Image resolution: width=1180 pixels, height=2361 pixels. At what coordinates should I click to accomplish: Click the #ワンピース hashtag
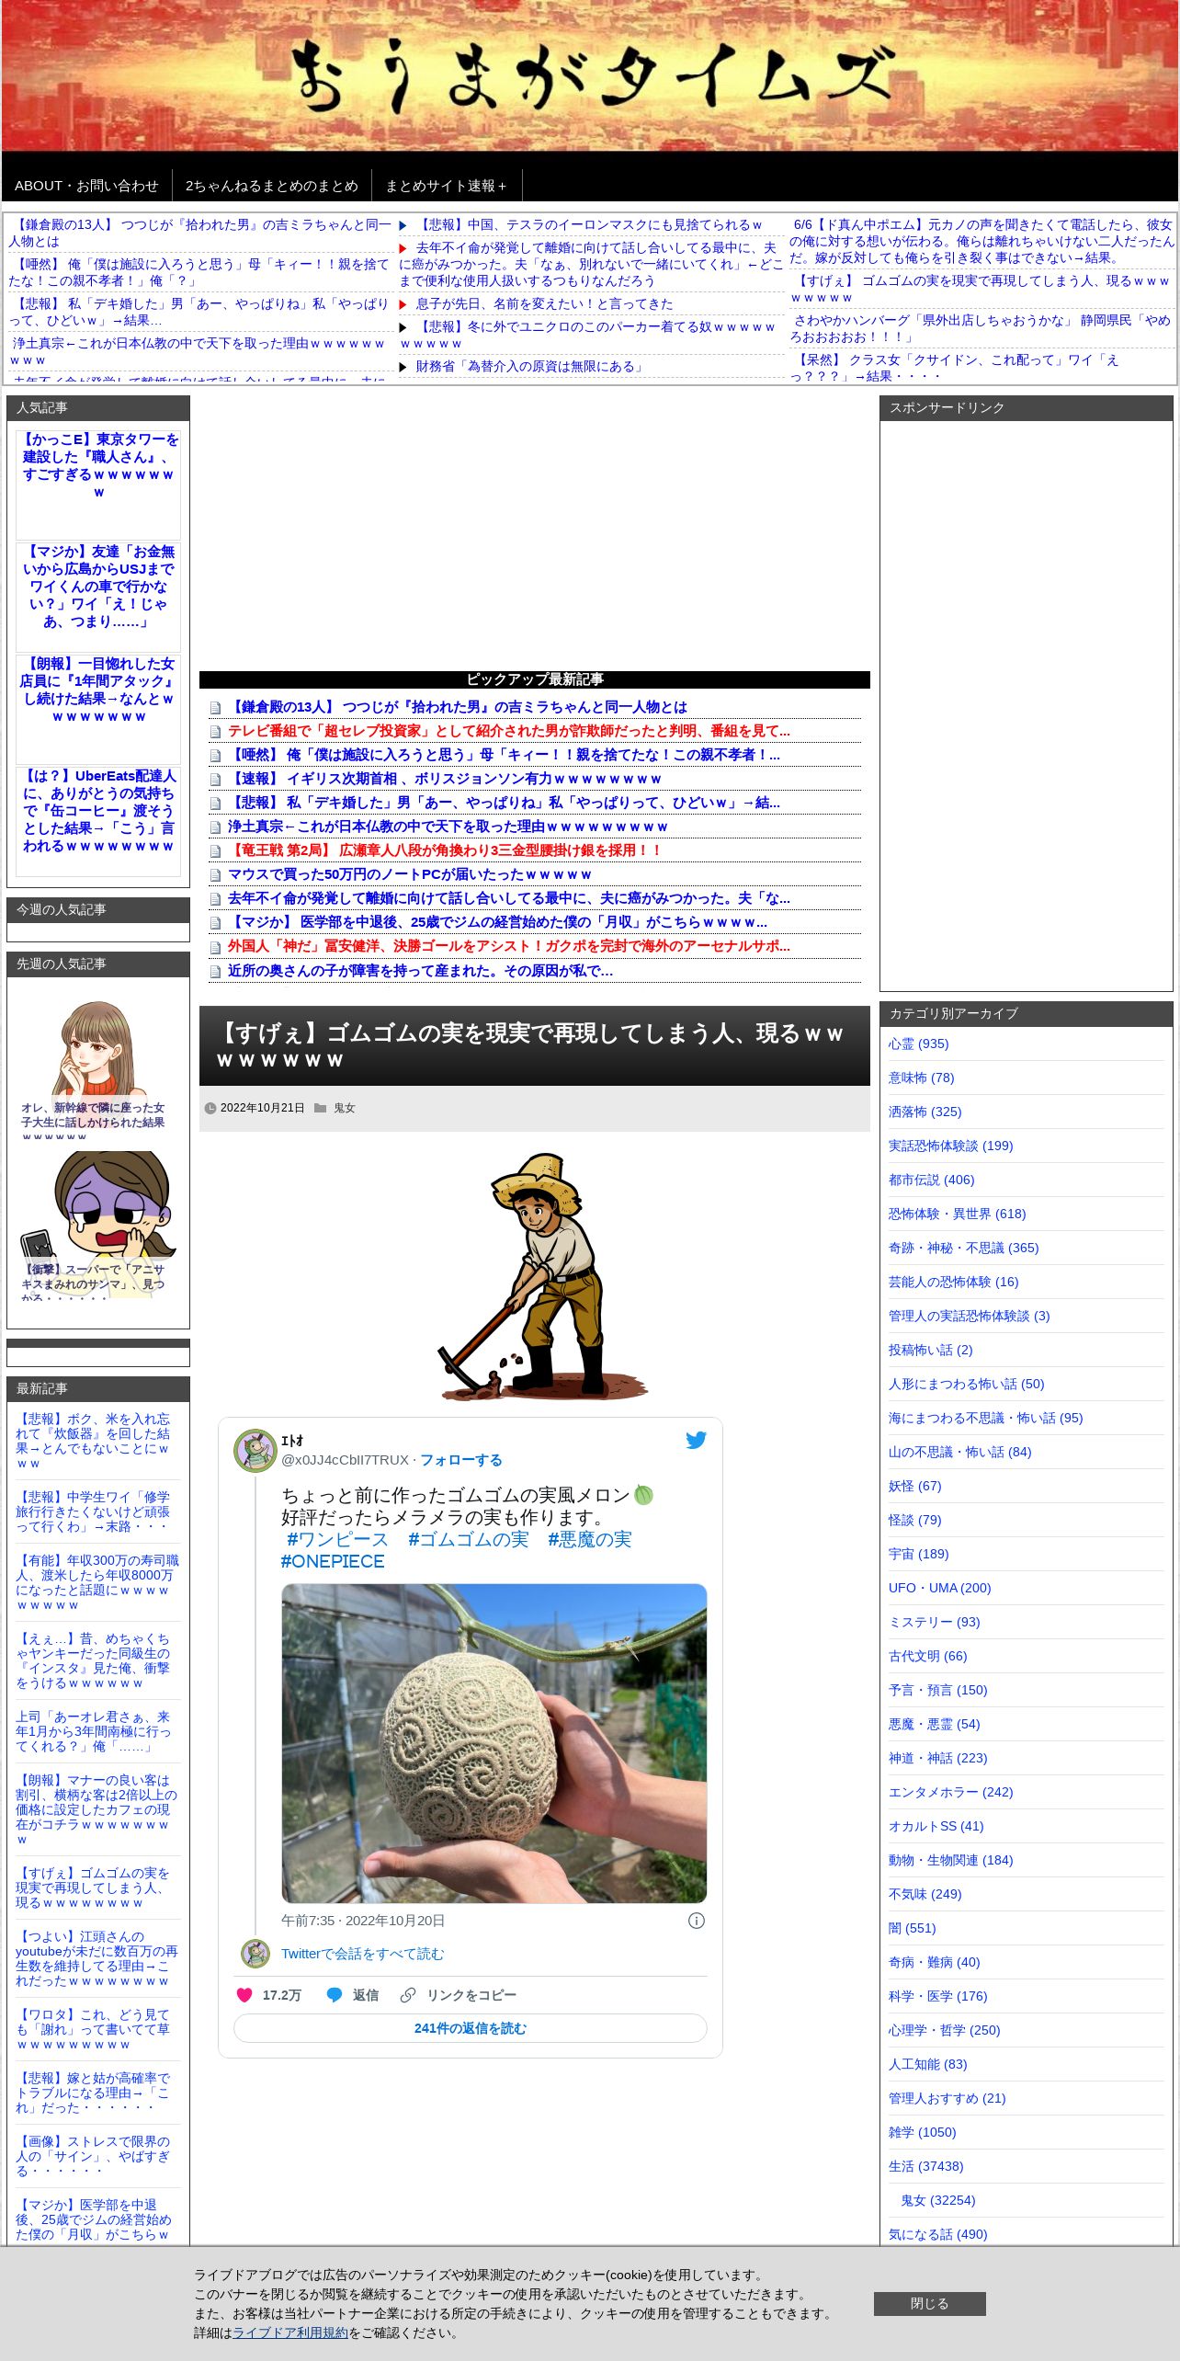click(x=337, y=1539)
